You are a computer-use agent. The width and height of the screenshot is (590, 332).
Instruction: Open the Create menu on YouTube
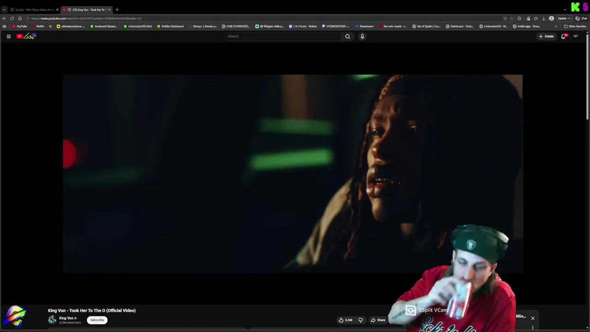[546, 36]
